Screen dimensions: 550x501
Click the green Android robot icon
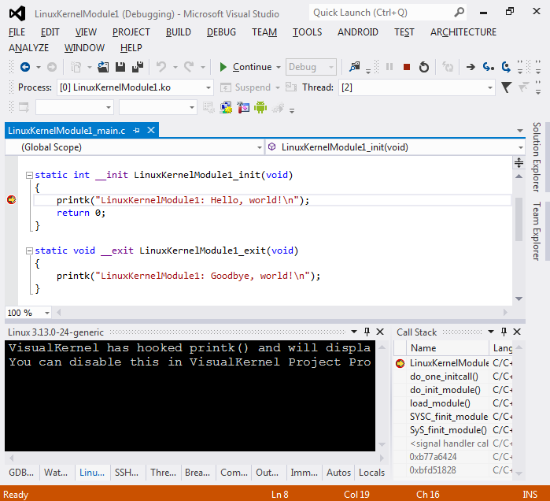click(260, 107)
